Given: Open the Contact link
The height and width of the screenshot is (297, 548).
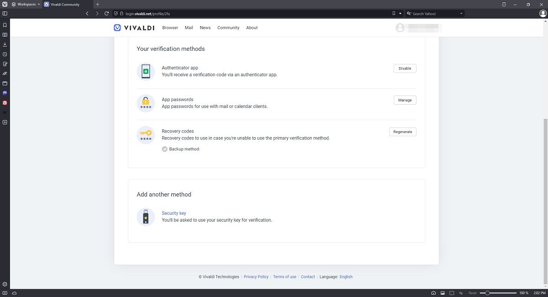Looking at the screenshot, I should (x=308, y=277).
